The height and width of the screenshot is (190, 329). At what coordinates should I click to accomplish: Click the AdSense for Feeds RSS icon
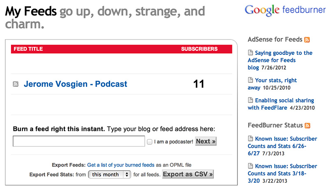pyautogui.click(x=307, y=39)
